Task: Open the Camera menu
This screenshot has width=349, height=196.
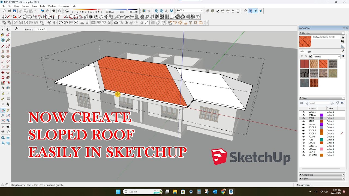Action: click(x=25, y=6)
